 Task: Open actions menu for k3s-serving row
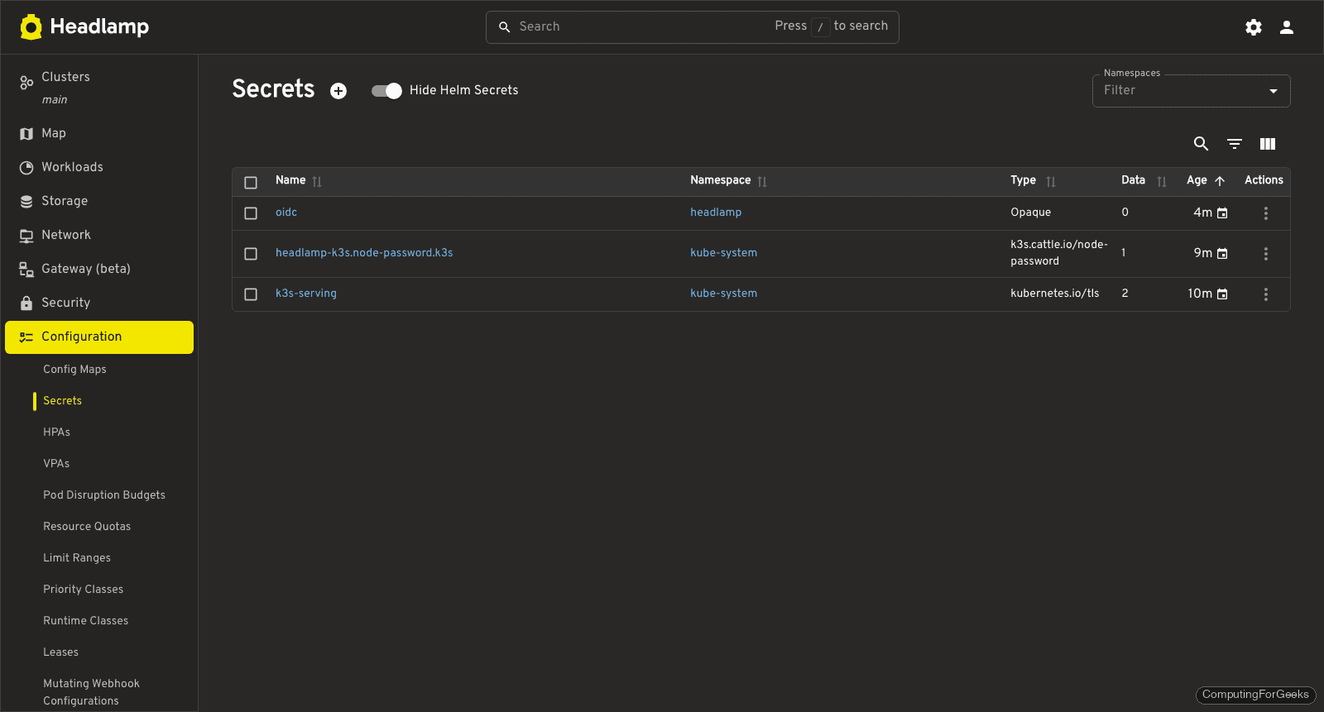[1265, 294]
